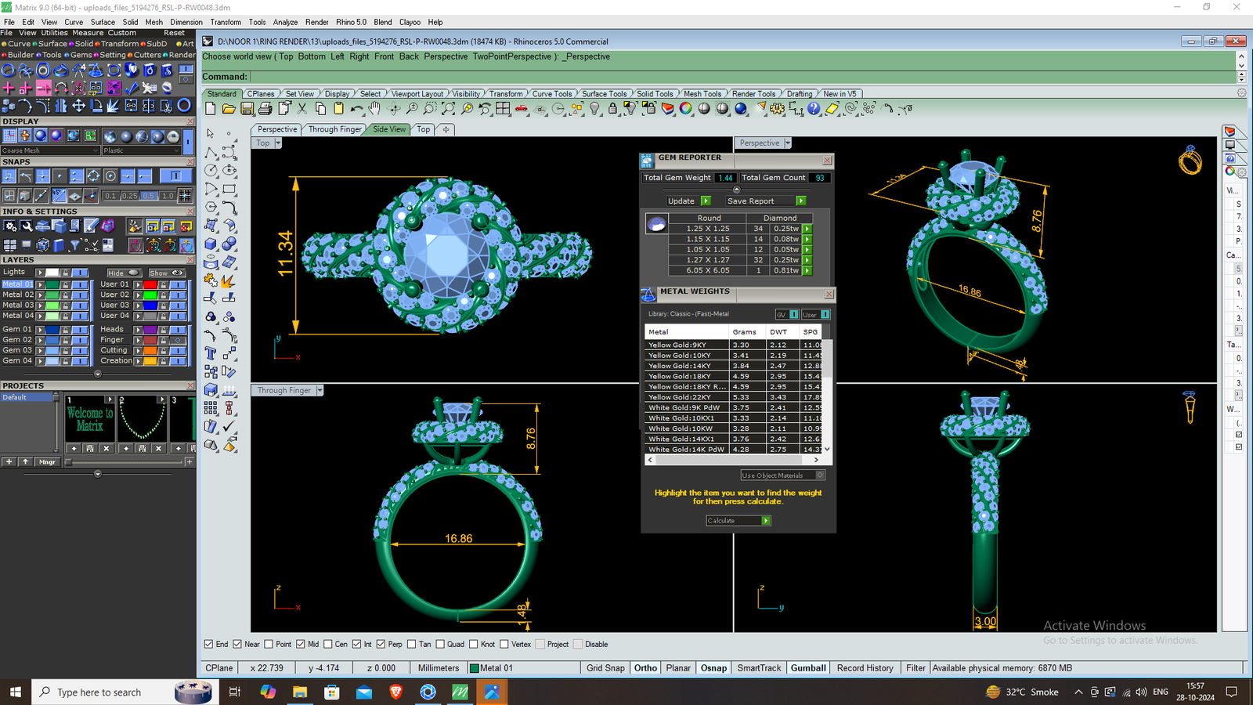Click the Metal 01 green color swatch
Viewport: 1253px width, 705px height.
[52, 284]
